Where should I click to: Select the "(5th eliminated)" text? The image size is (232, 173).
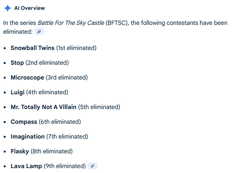click(x=99, y=107)
